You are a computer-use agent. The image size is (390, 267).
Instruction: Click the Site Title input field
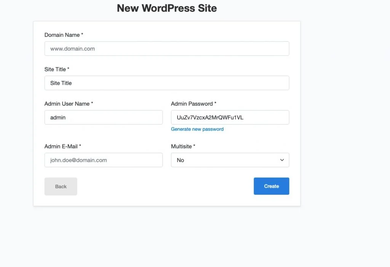click(x=167, y=83)
